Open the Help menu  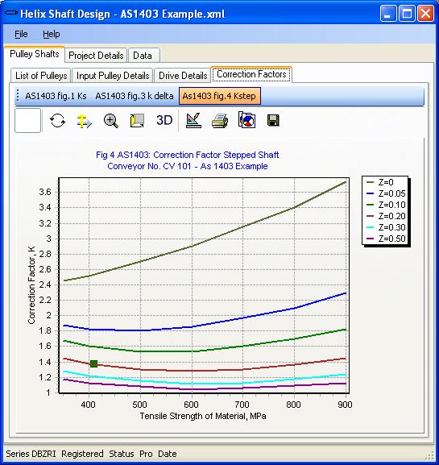tap(52, 34)
